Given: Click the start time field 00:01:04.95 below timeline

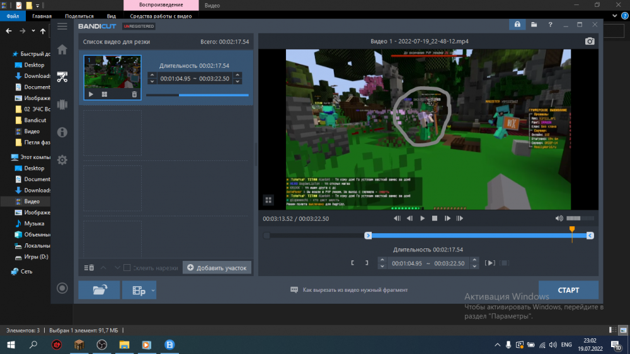Looking at the screenshot, I should coord(406,263).
